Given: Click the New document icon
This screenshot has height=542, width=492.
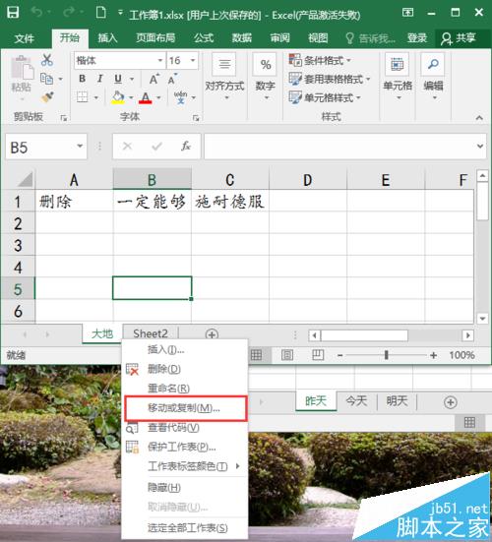Looking at the screenshot, I should pos(101,13).
